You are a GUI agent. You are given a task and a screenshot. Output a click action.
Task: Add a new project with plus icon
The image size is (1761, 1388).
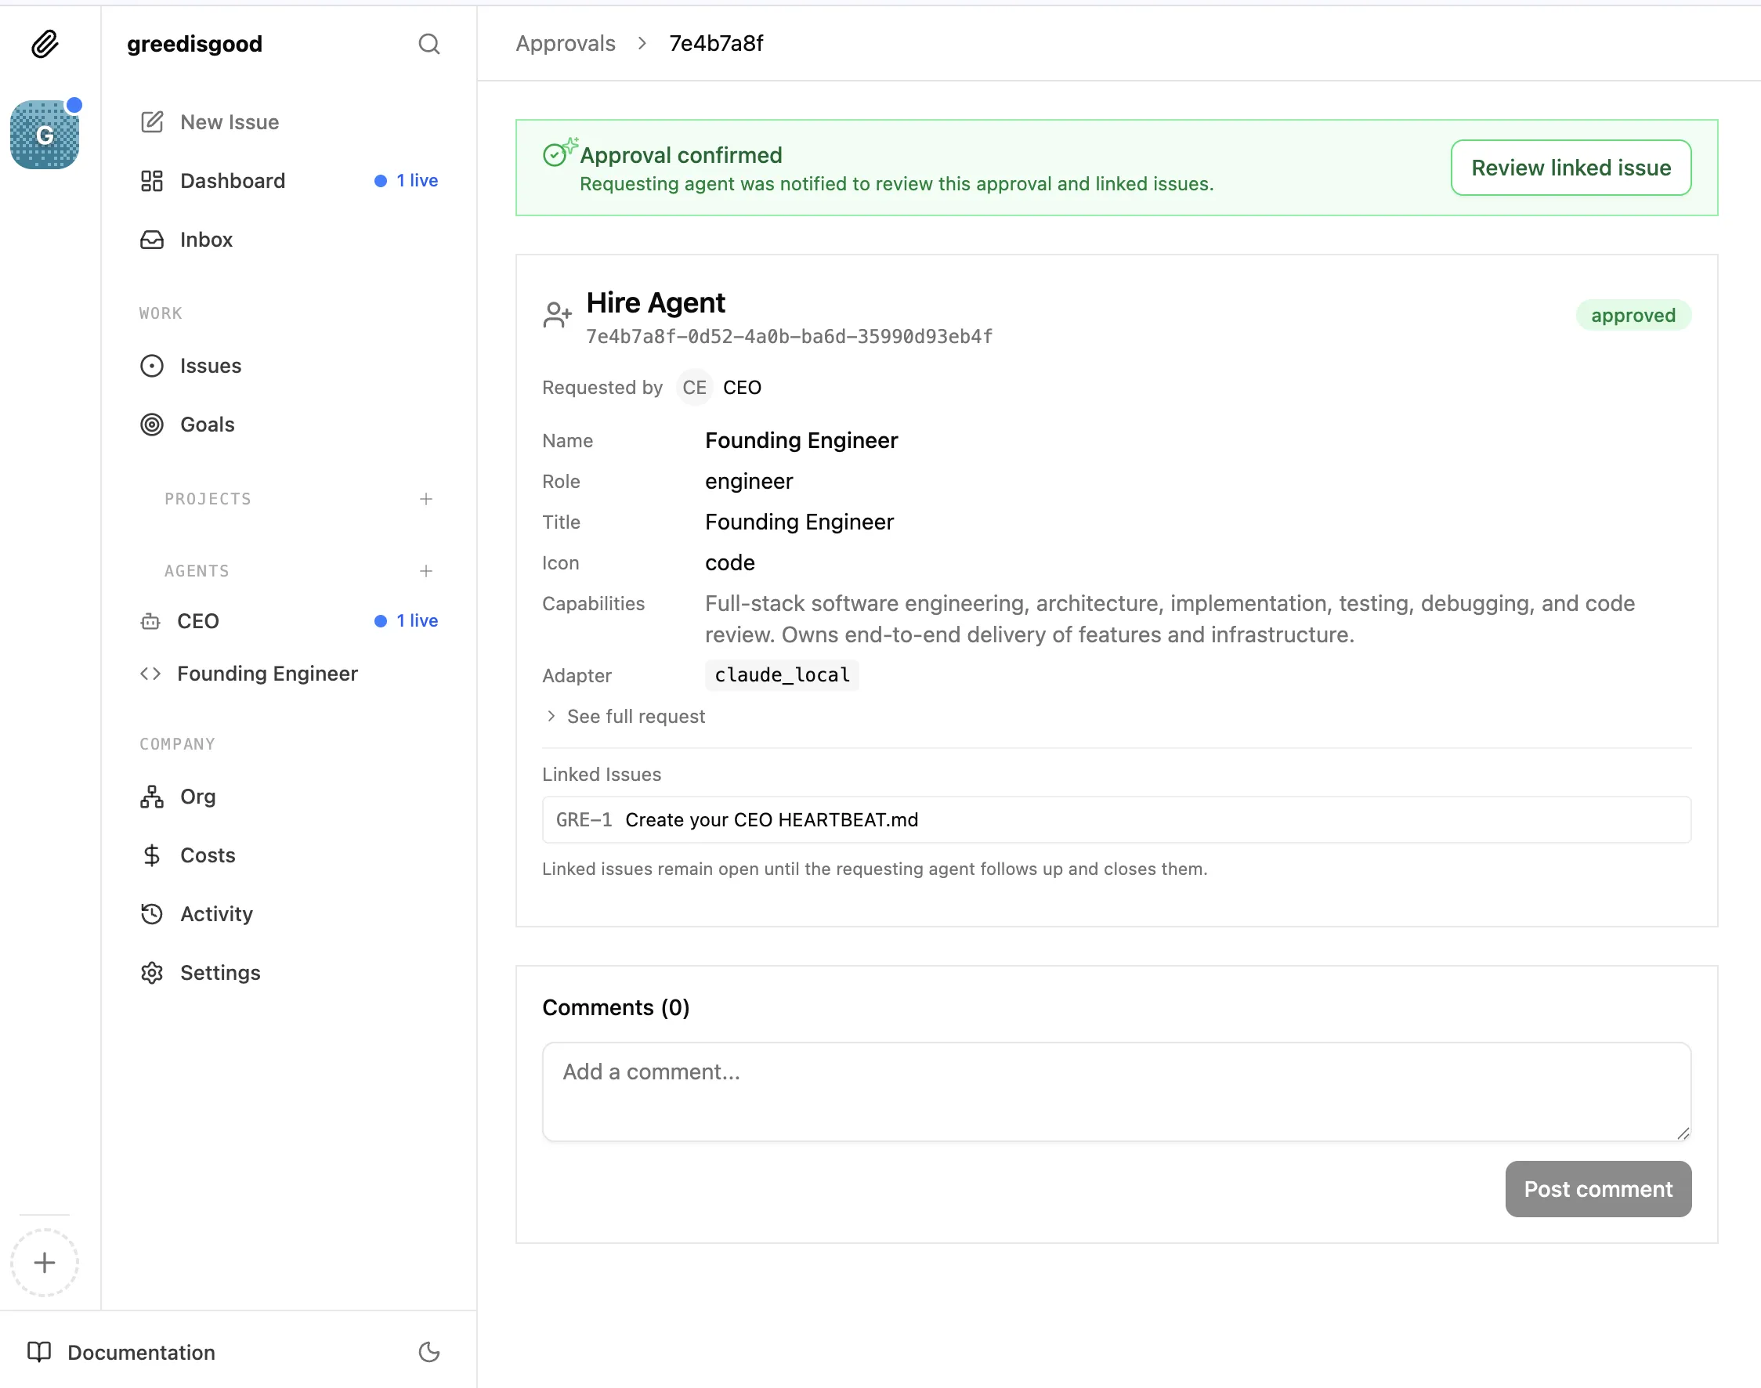[426, 499]
